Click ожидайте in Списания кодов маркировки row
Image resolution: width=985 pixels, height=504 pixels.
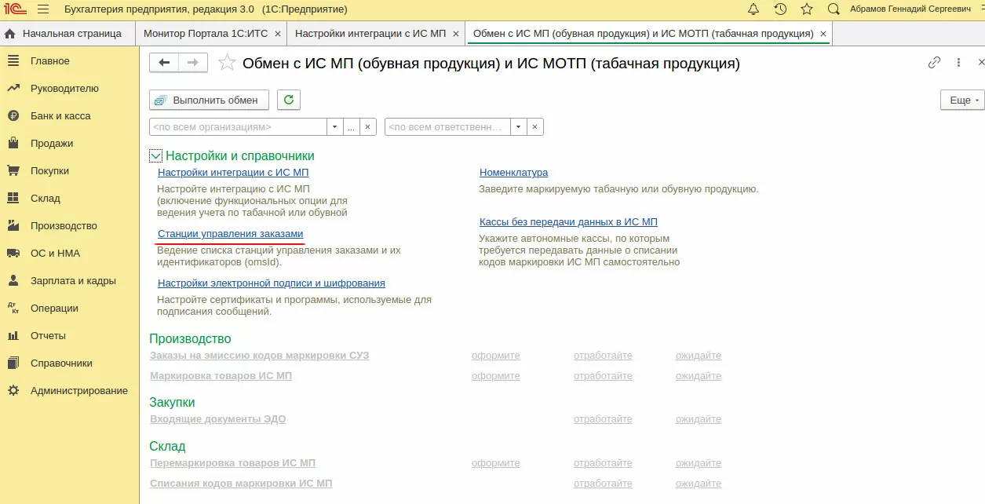click(699, 484)
